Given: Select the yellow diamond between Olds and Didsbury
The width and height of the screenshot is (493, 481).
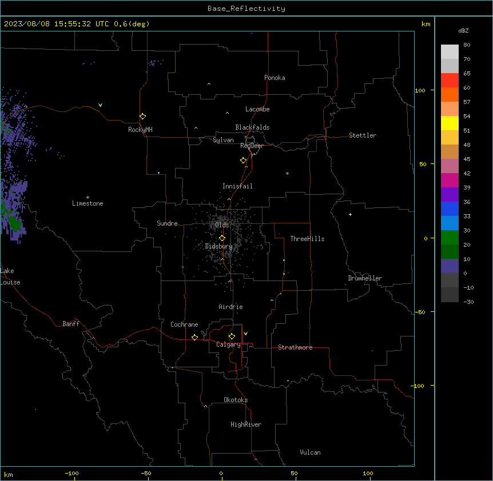Looking at the screenshot, I should [222, 238].
